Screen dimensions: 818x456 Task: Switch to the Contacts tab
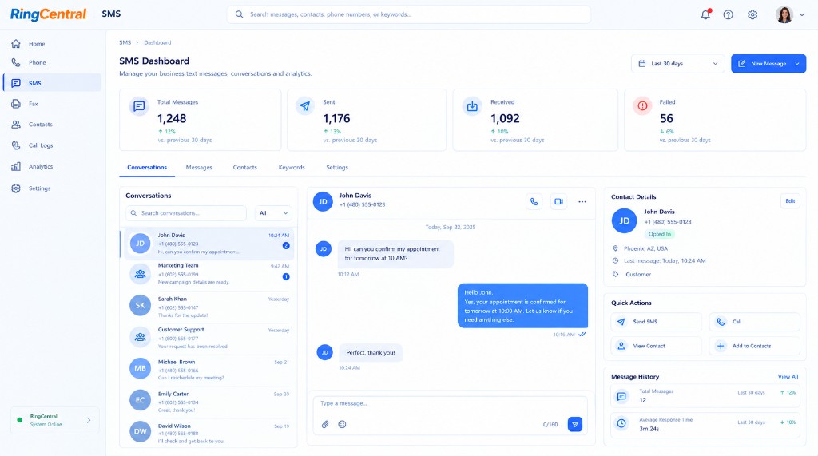click(x=244, y=168)
